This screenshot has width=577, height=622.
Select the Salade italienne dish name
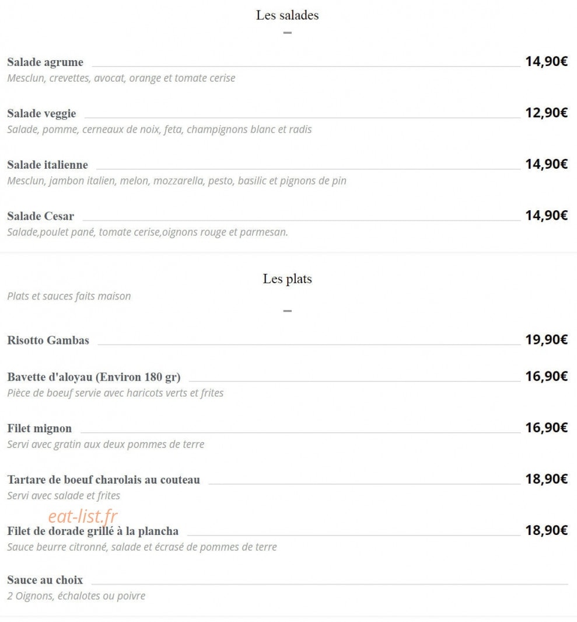(48, 165)
